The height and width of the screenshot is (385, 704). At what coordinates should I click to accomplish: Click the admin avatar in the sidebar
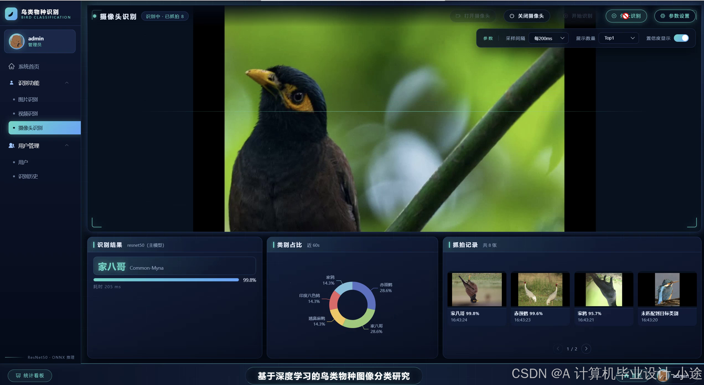pos(17,41)
